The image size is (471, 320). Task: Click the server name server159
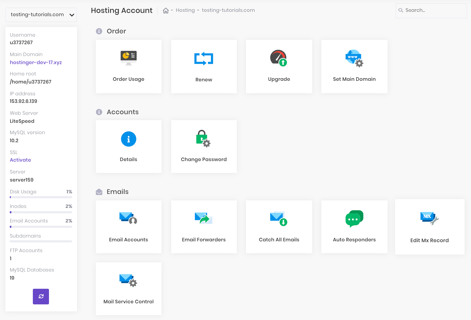pos(22,180)
